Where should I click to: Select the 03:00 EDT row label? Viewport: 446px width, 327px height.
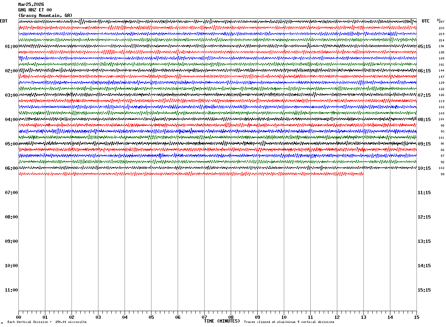[11, 95]
